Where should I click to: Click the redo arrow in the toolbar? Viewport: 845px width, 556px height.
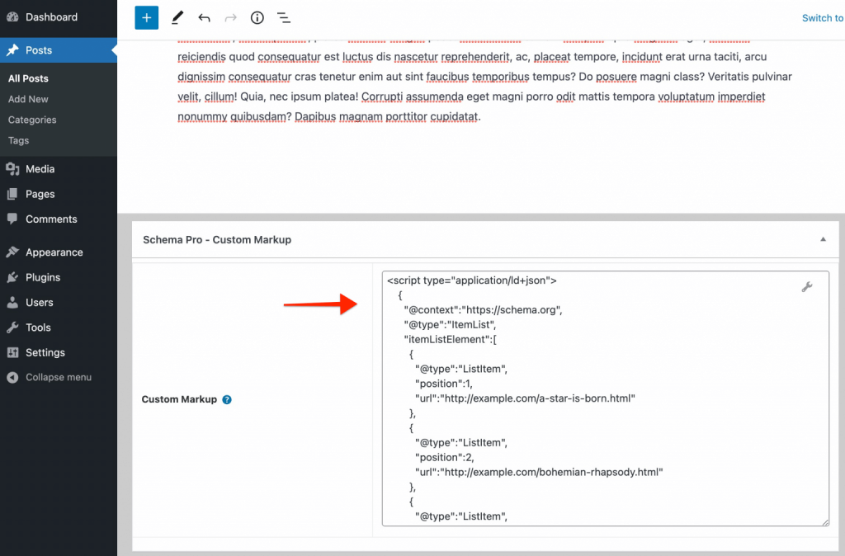click(230, 17)
